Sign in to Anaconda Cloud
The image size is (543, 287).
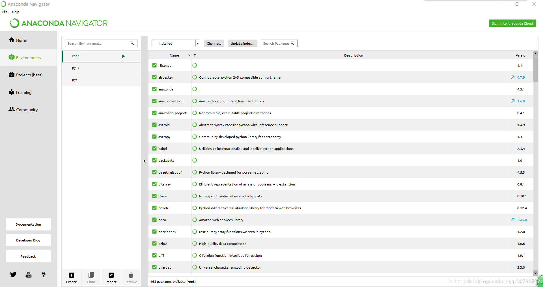[512, 23]
